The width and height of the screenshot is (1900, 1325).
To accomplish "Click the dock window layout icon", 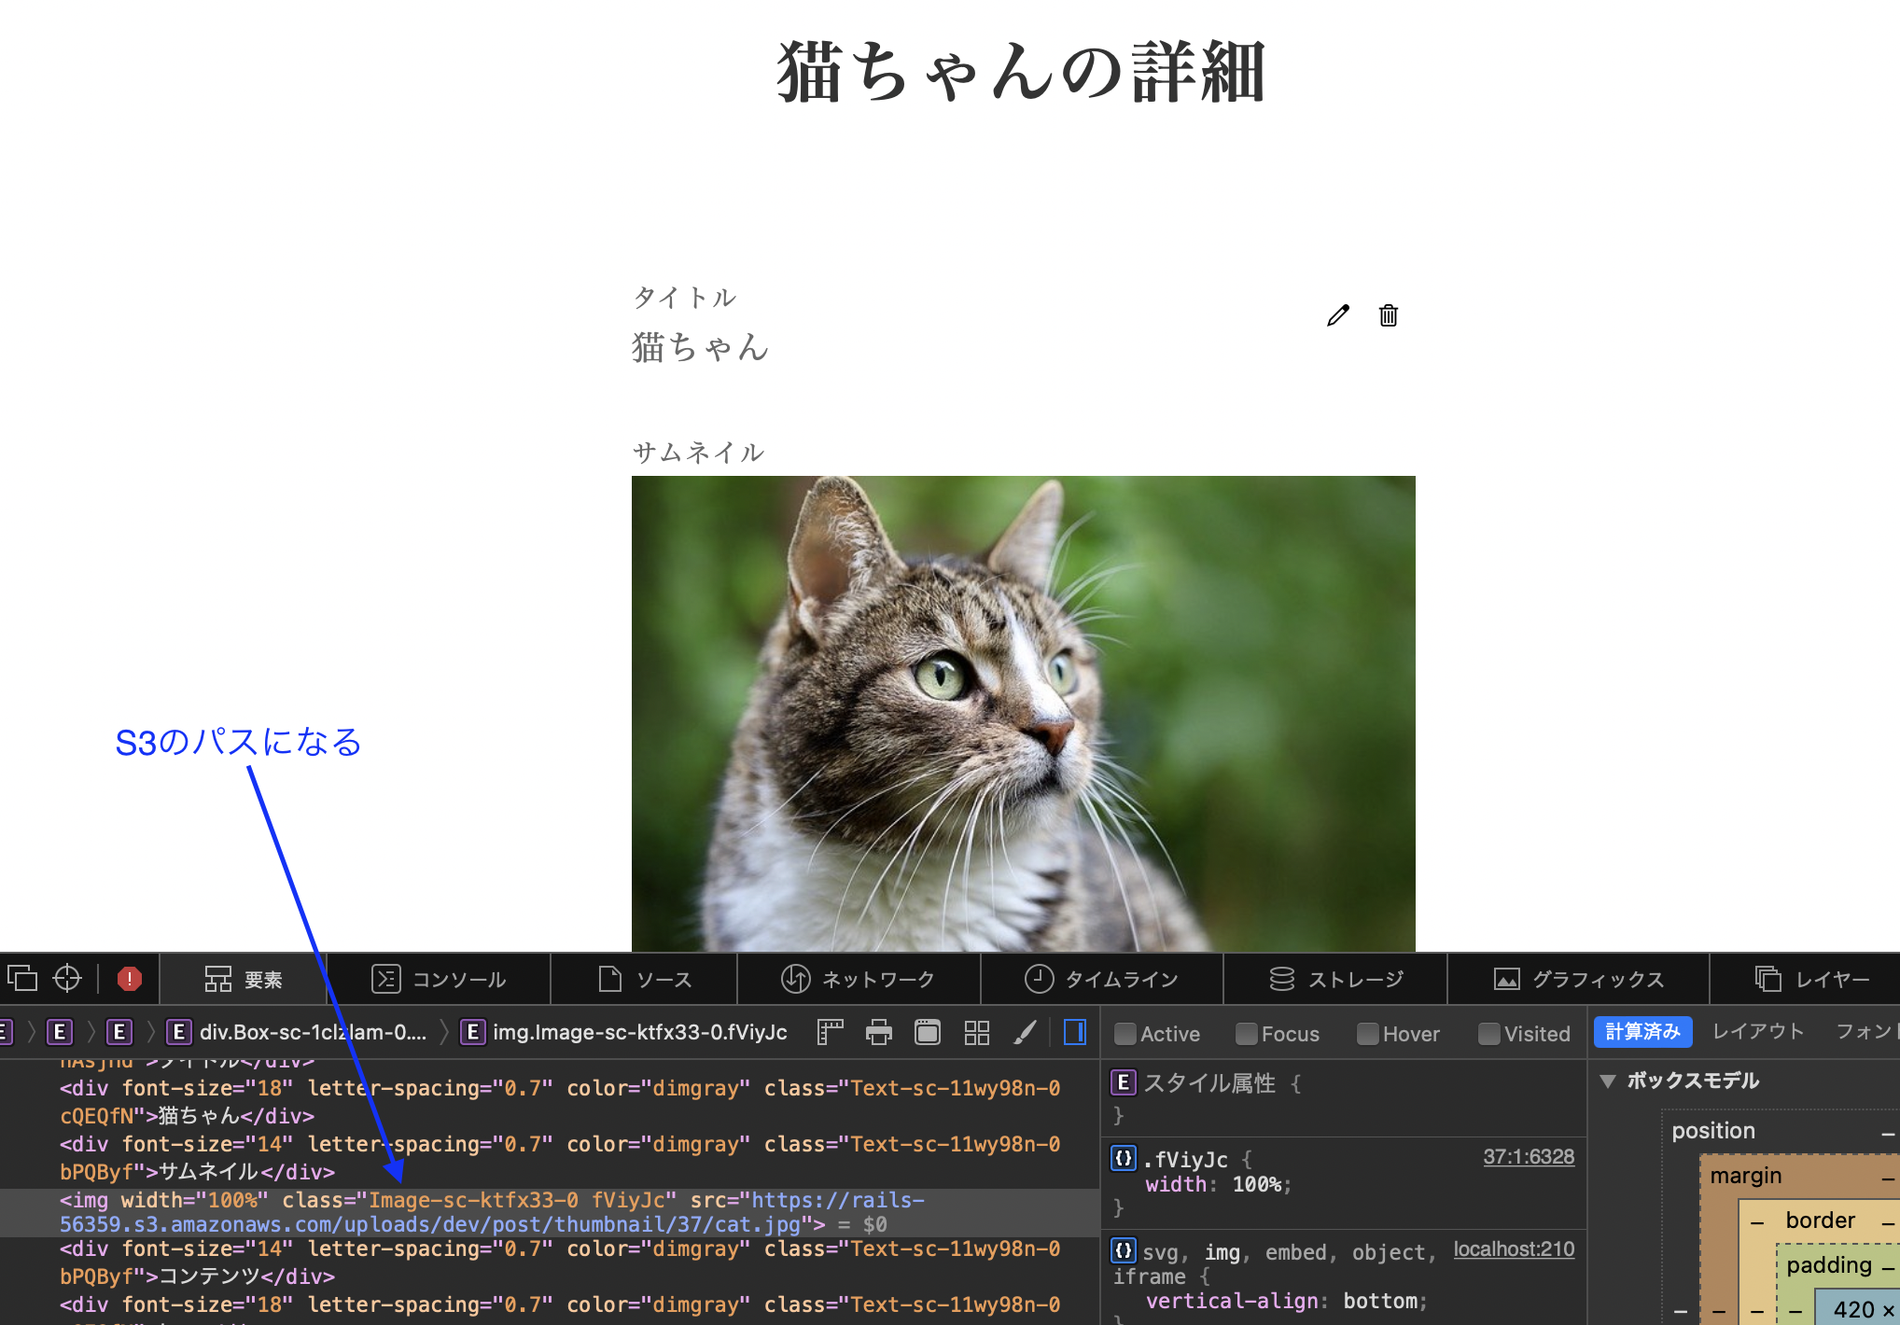I will (x=22, y=978).
